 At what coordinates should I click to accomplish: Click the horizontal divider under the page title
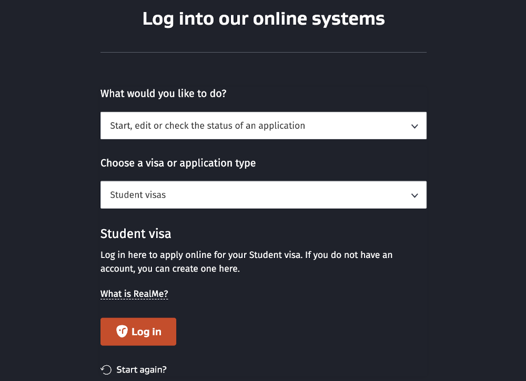point(263,53)
